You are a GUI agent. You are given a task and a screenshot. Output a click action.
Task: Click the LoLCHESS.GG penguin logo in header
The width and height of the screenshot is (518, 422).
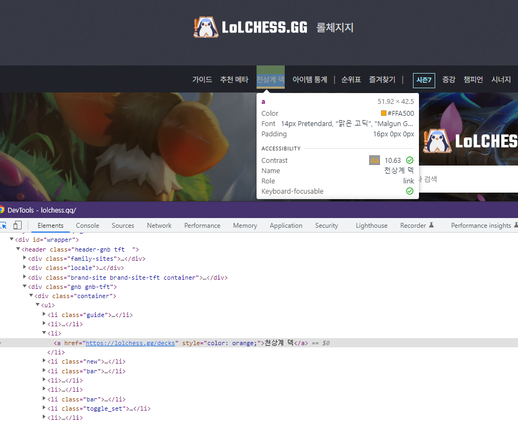tap(206, 27)
